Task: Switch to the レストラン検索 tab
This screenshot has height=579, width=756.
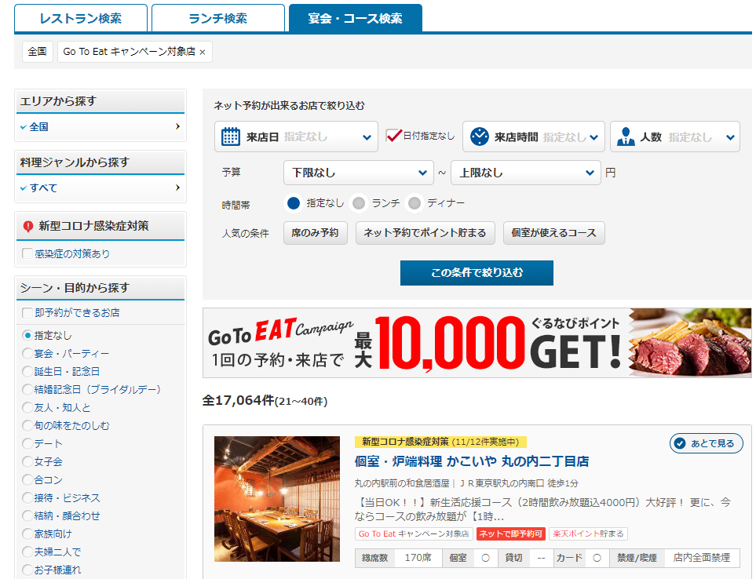Action: pos(81,18)
